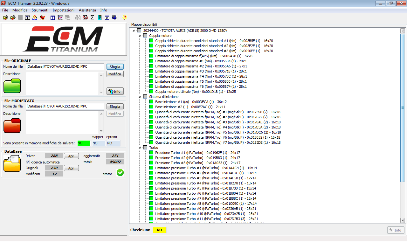Toggle green box of Limitatore pressione Turbo #5

point(151,188)
